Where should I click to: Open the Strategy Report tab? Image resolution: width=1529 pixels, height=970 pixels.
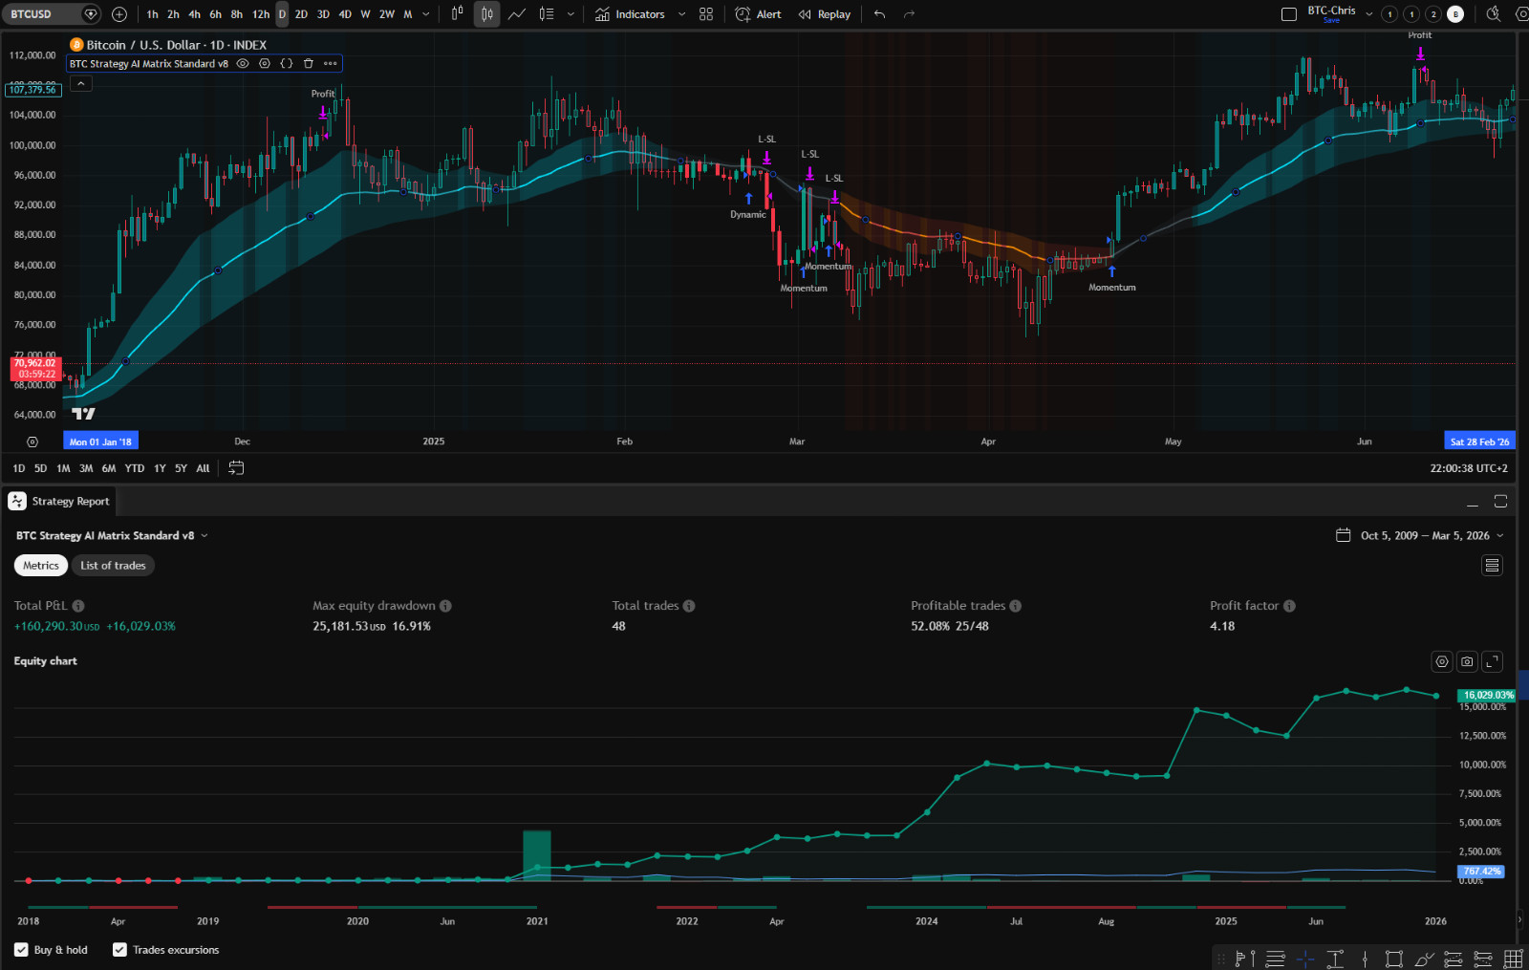point(59,502)
